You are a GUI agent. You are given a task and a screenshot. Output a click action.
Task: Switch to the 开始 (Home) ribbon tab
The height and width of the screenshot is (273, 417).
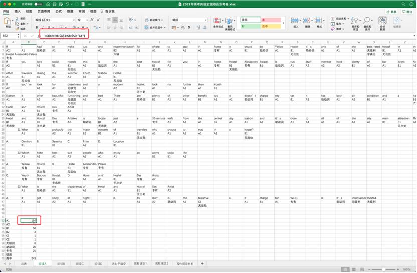coord(6,11)
